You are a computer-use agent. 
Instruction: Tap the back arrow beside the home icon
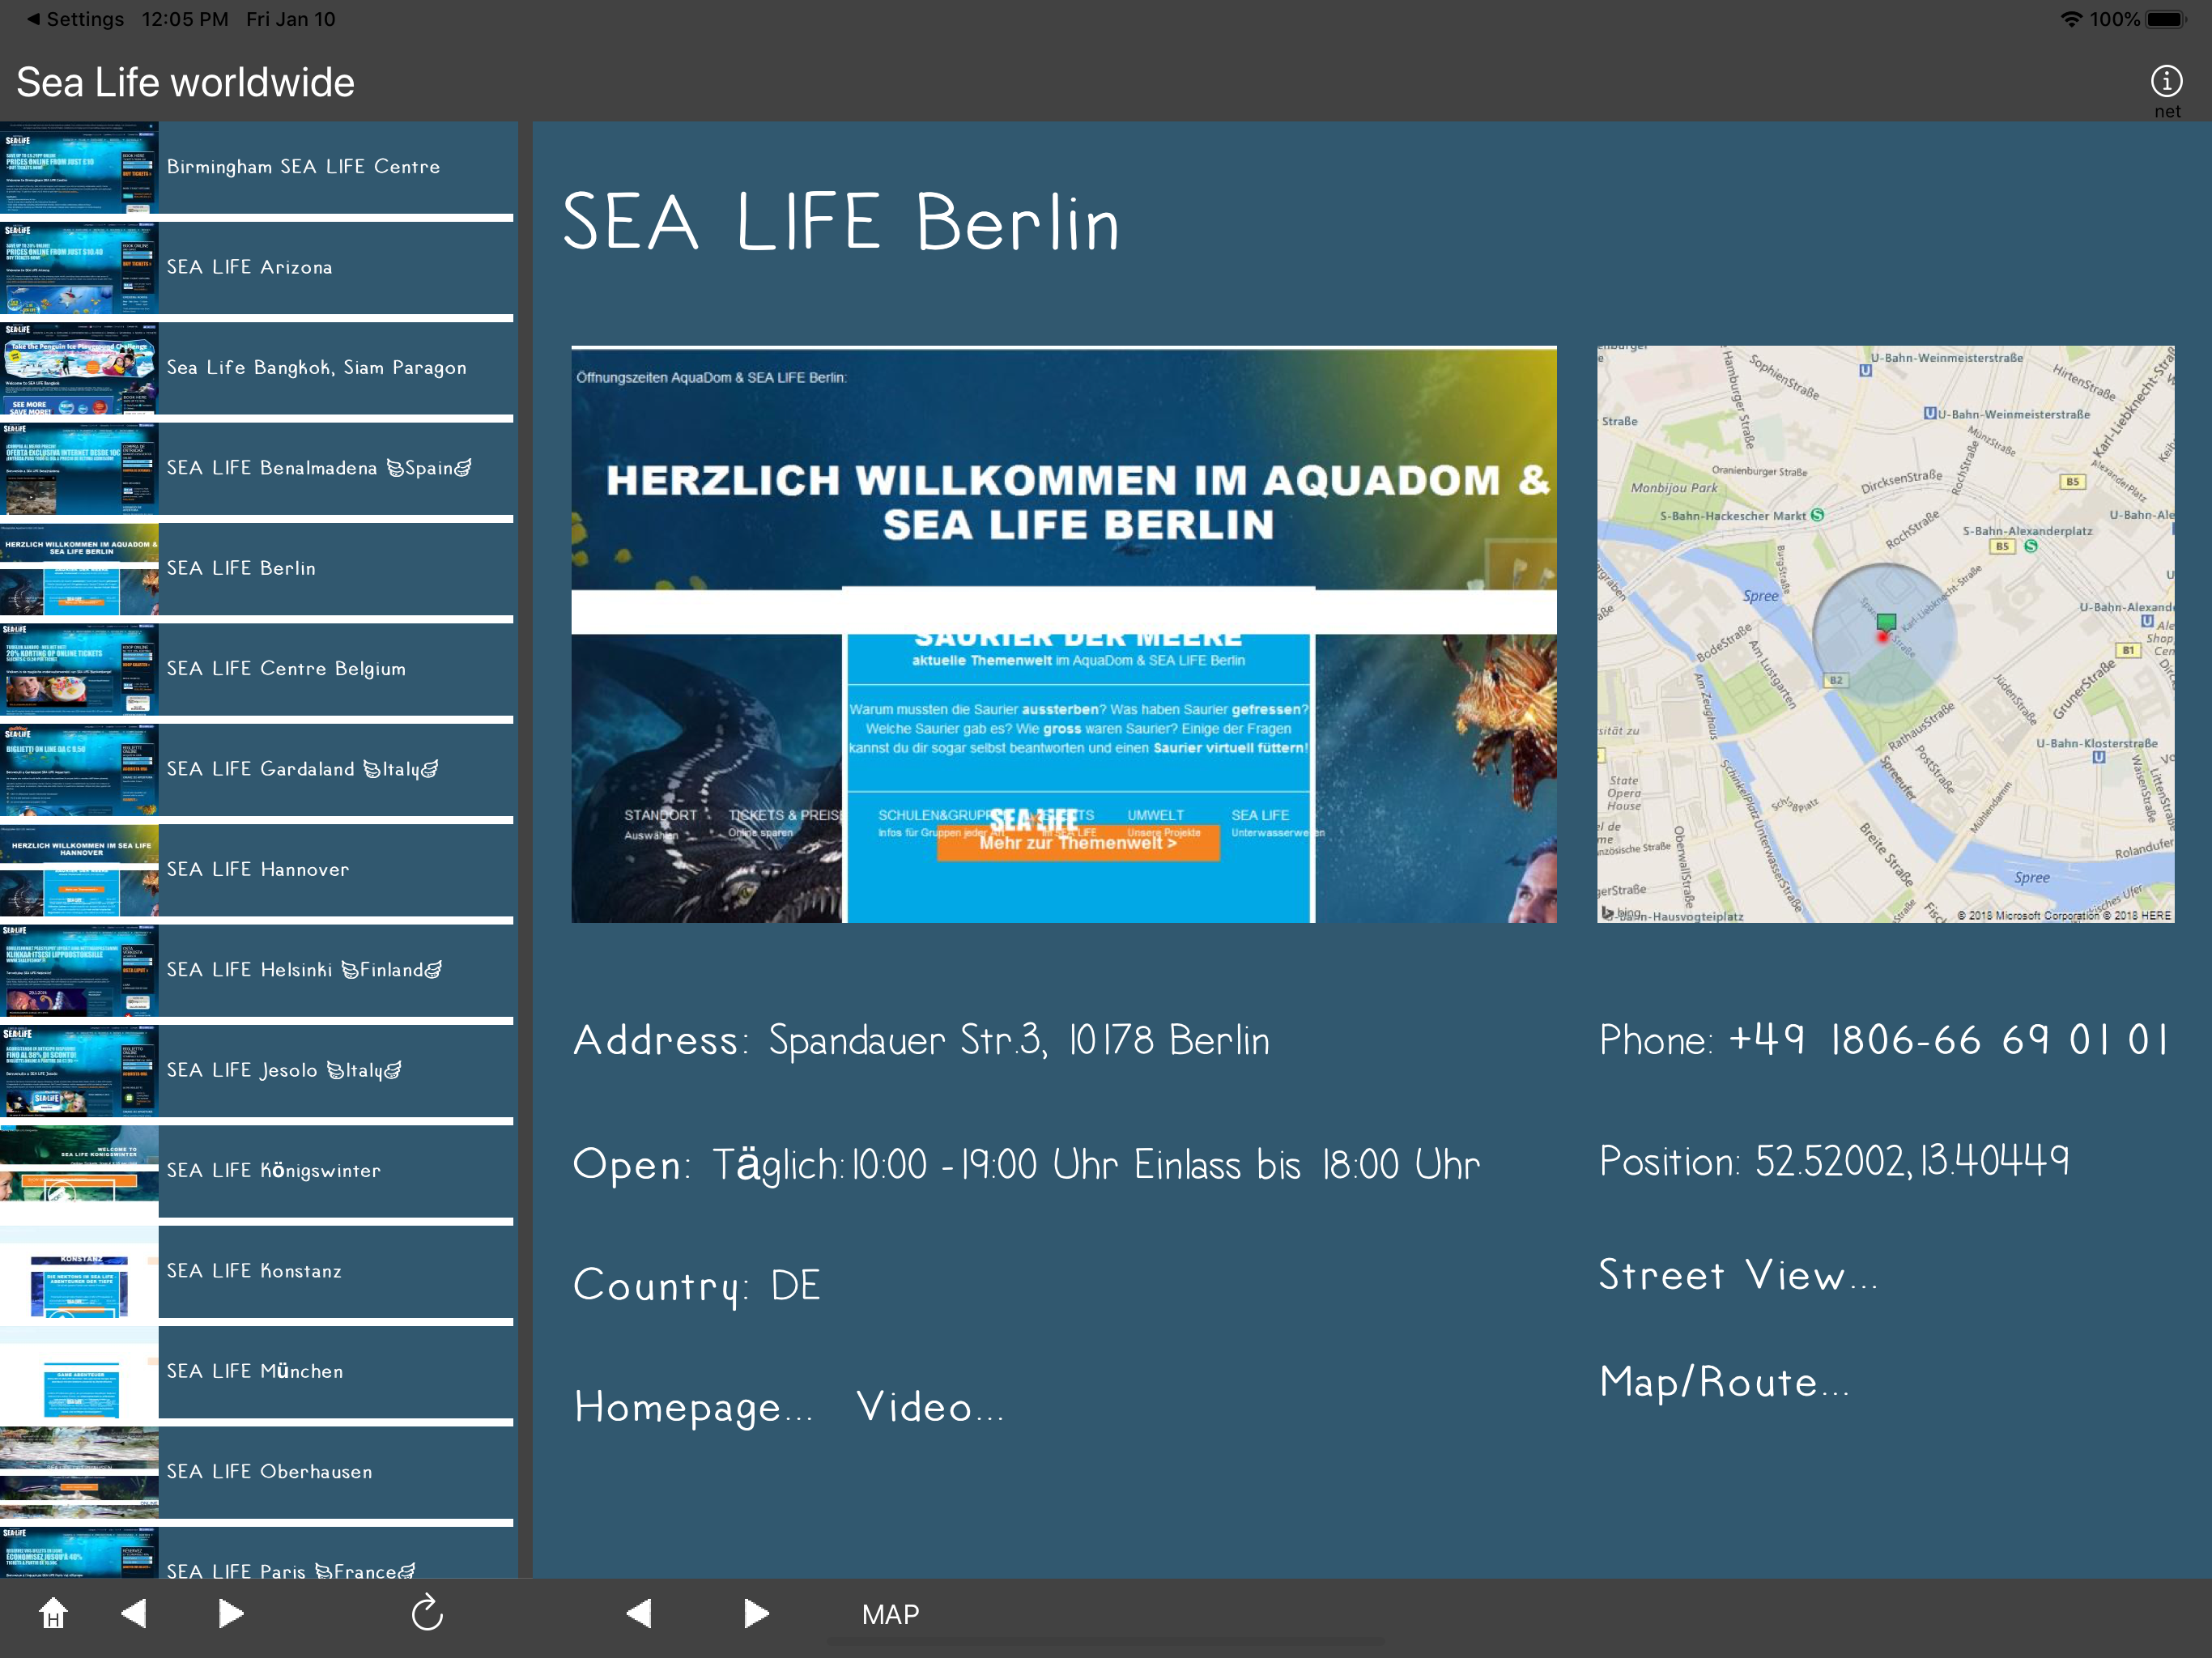point(133,1613)
